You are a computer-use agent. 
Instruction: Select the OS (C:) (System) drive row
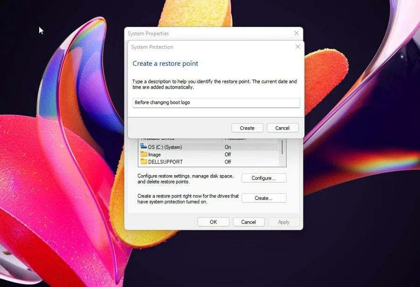coord(209,147)
